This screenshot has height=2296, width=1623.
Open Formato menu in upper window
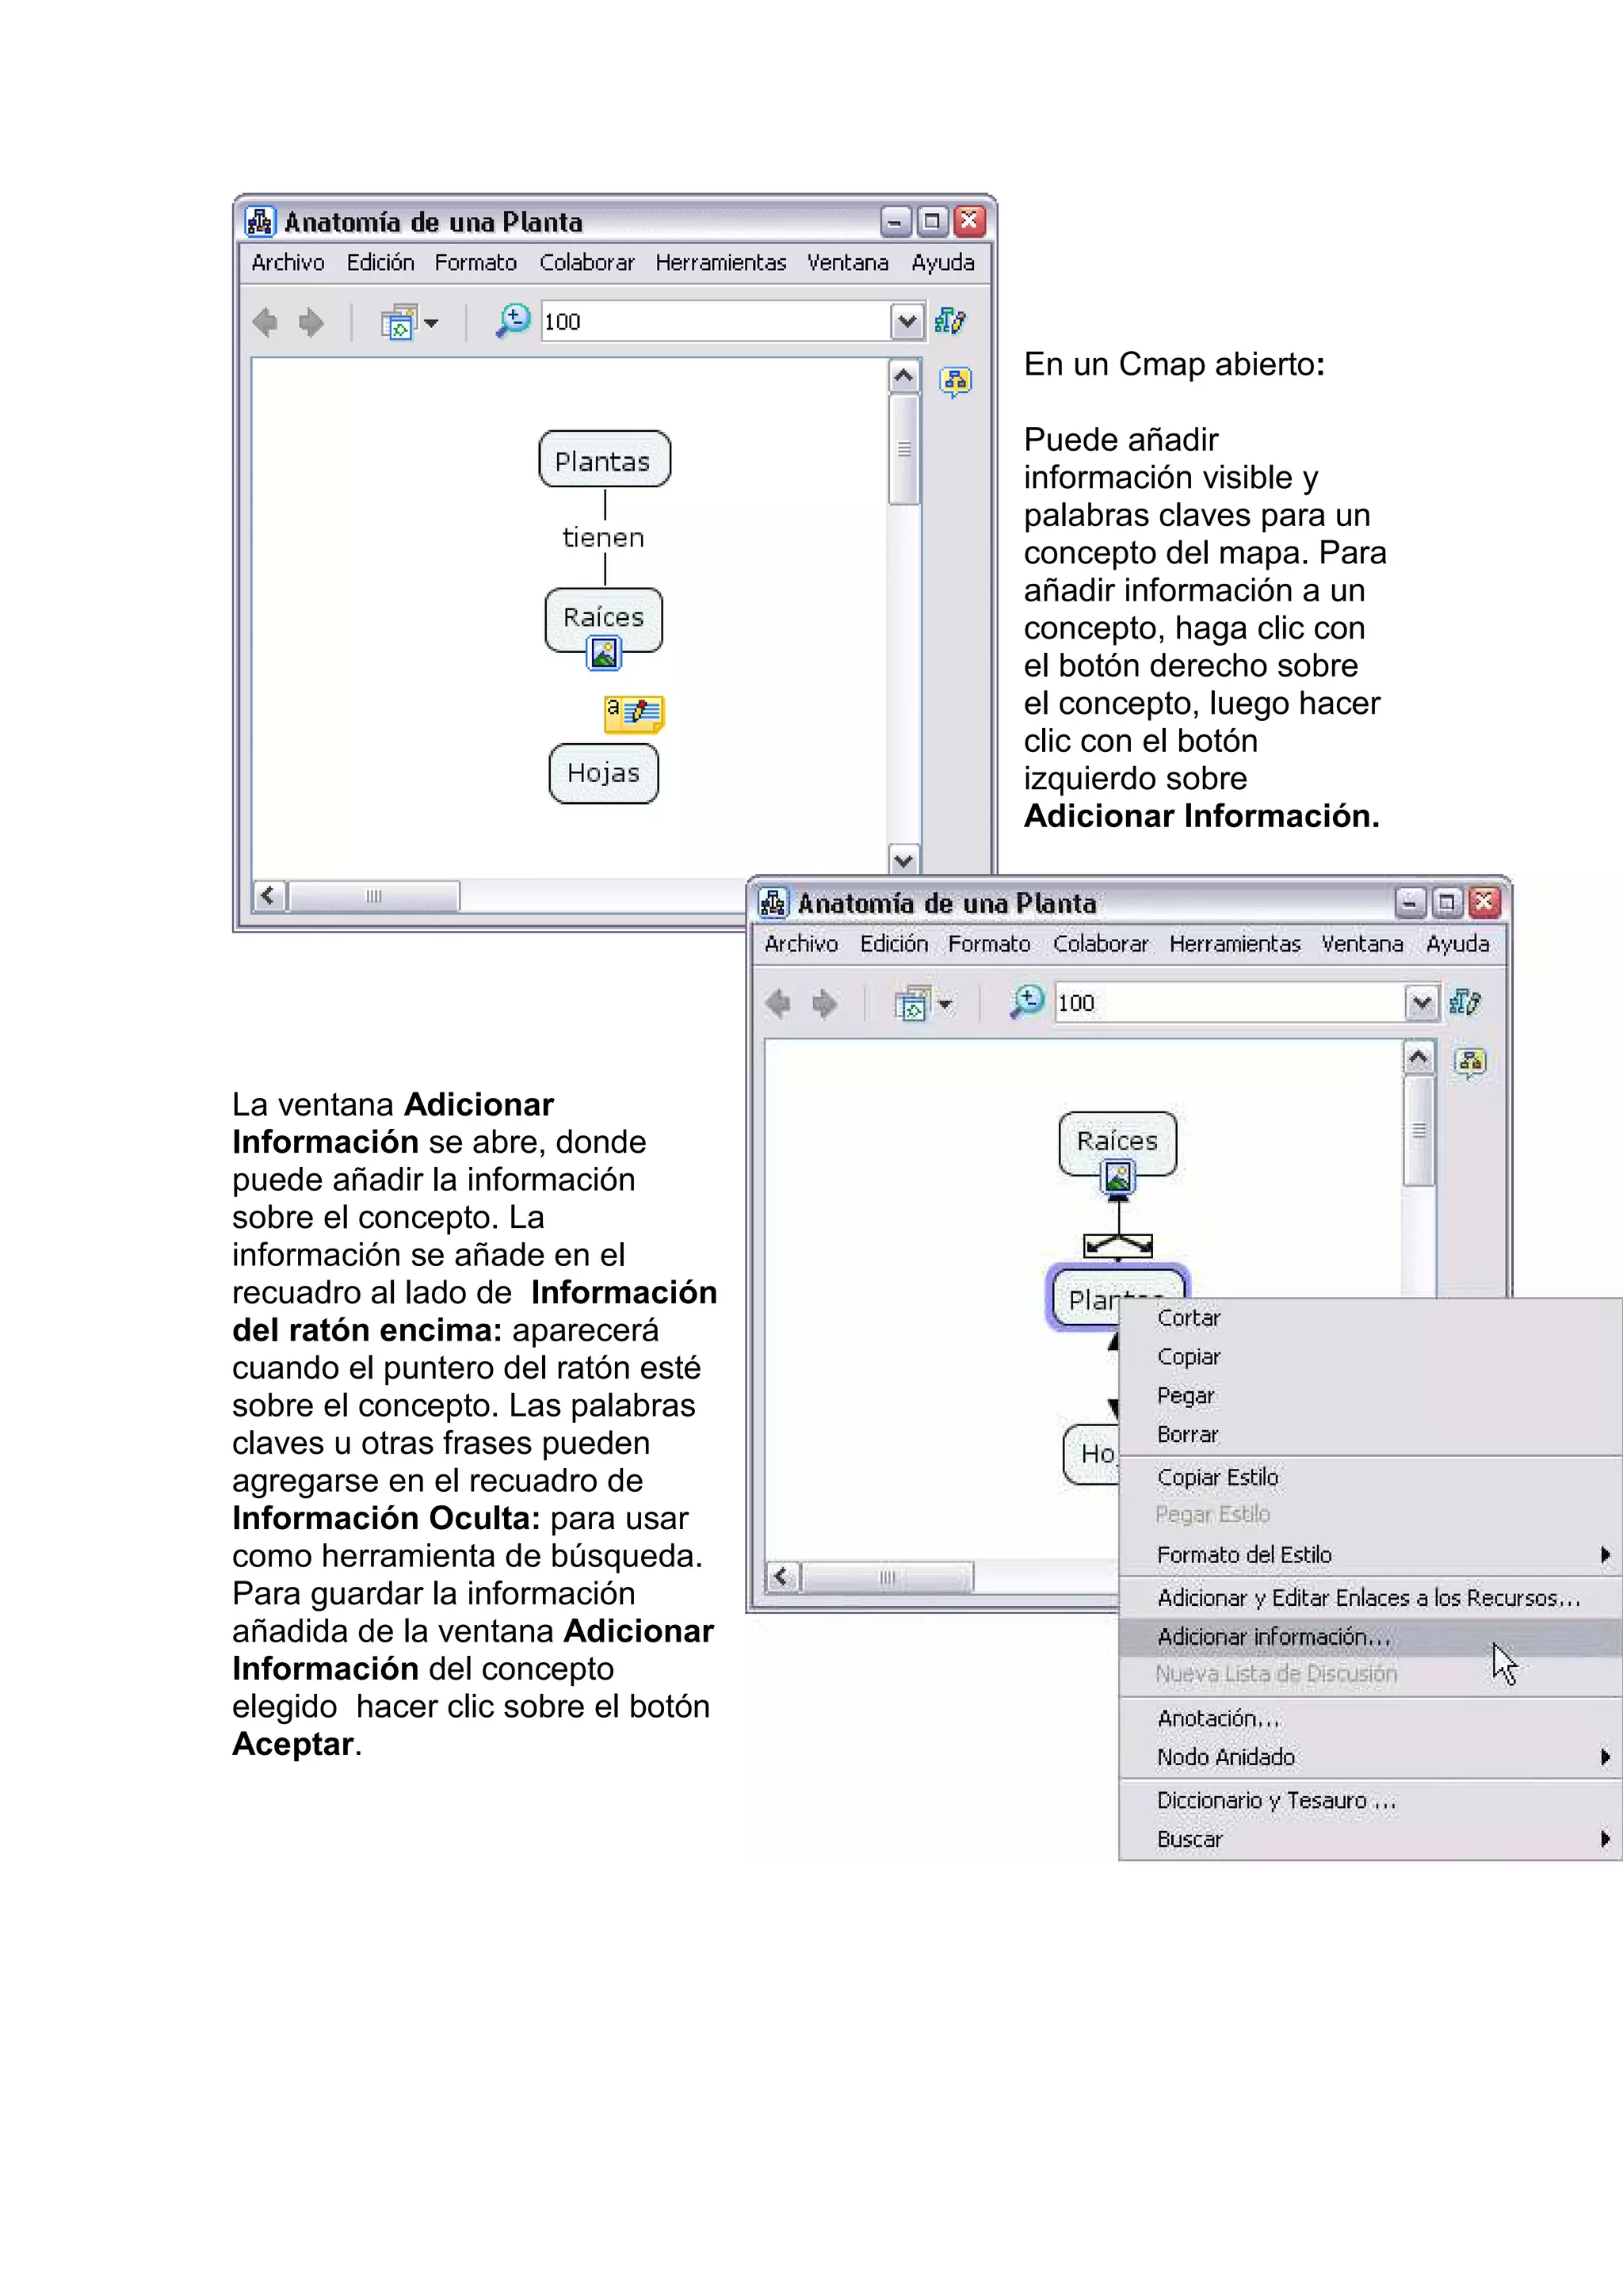pos(475,263)
